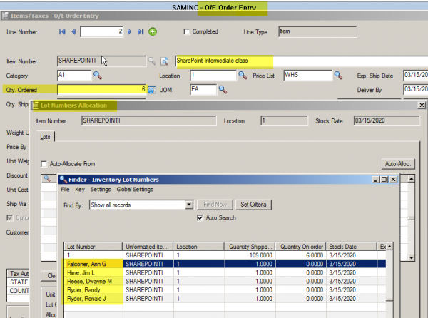
Task: Go to first line number record
Action: (62, 31)
